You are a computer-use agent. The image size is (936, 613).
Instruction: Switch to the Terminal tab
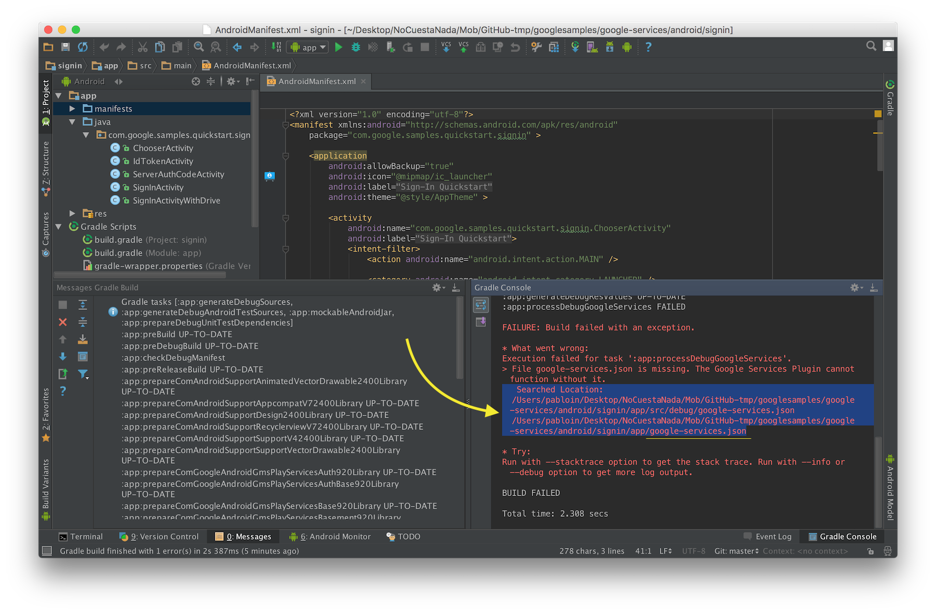pos(81,537)
